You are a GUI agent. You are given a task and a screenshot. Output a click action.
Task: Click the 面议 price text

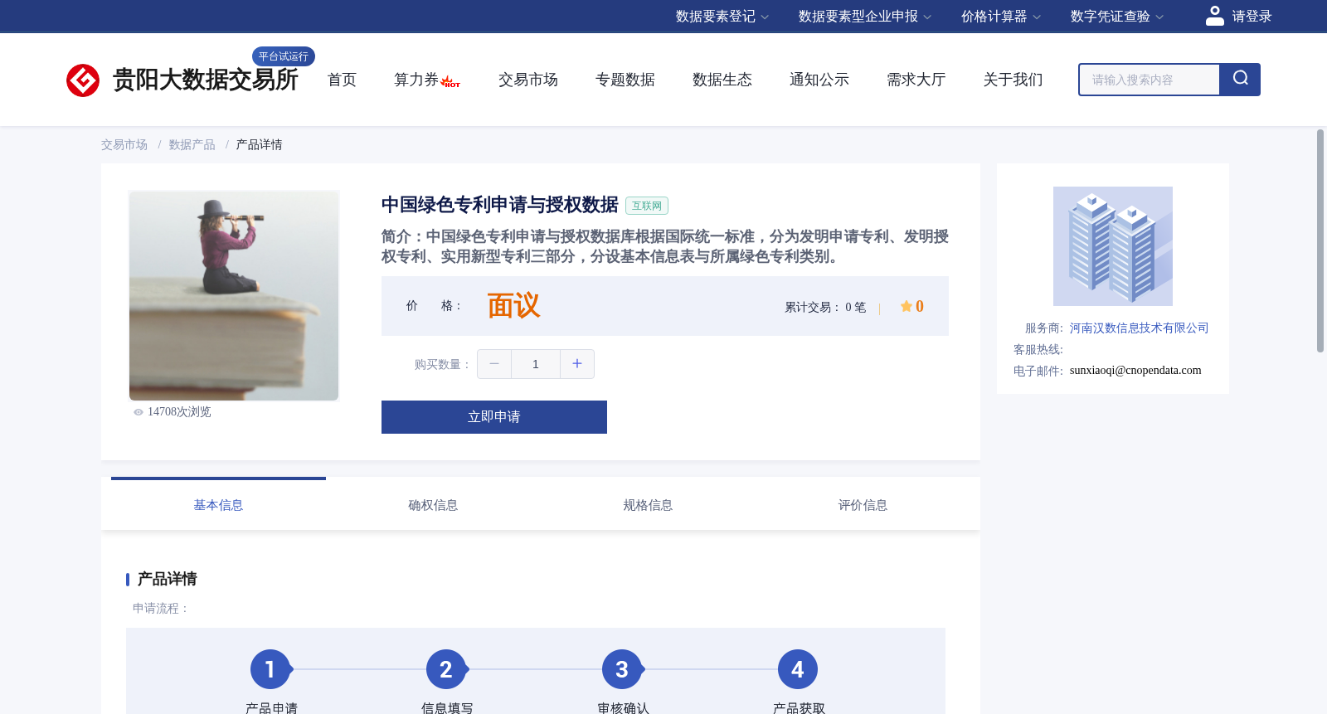tap(513, 306)
